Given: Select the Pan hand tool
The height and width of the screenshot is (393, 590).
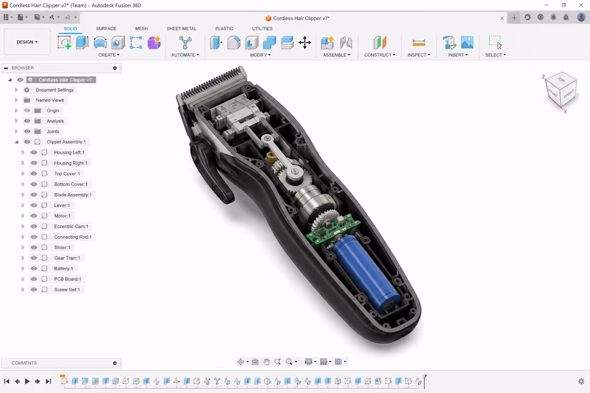Looking at the screenshot, I should [267, 362].
